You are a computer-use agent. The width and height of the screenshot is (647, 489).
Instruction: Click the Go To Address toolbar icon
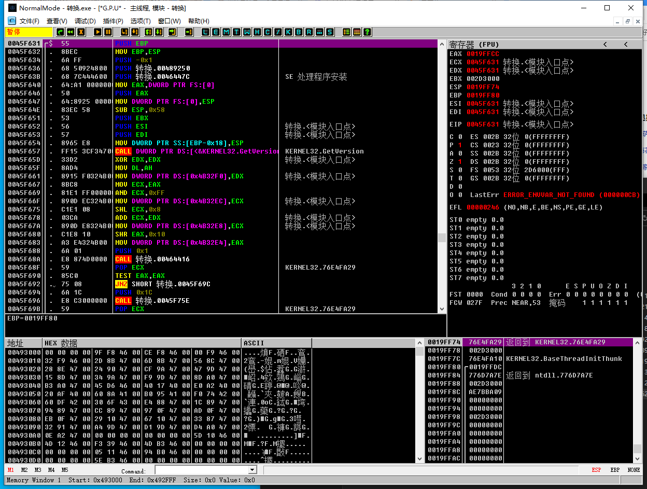[x=189, y=32]
